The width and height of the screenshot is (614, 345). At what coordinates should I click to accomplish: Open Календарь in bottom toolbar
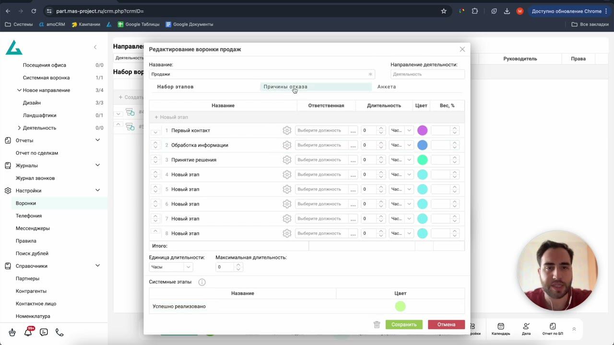(501, 329)
